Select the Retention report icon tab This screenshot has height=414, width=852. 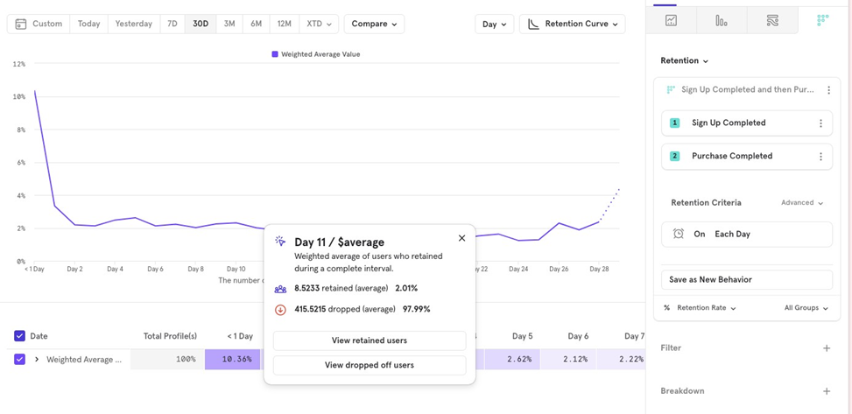[x=822, y=20]
